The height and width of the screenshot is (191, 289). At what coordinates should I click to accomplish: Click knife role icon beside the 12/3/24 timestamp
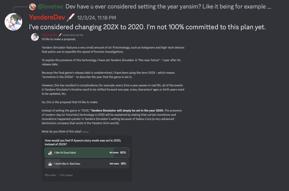[x=71, y=17]
